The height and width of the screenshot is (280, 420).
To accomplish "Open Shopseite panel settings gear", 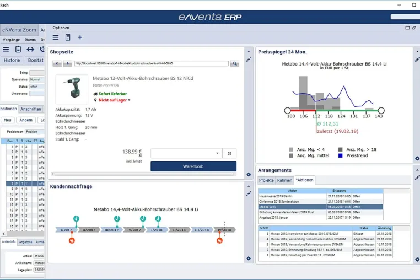I will click(x=249, y=174).
